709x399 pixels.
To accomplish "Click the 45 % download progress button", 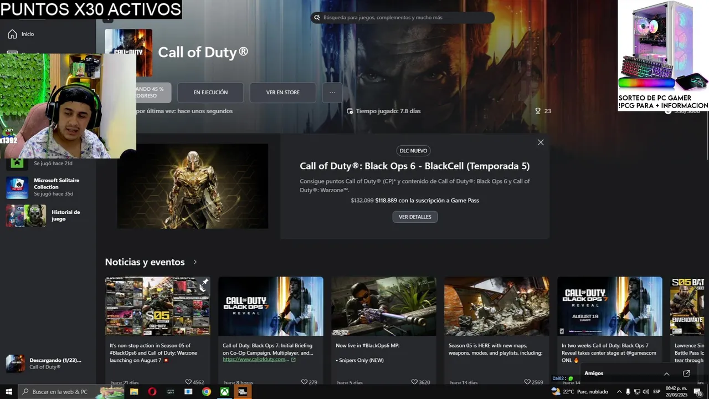I will [153, 93].
